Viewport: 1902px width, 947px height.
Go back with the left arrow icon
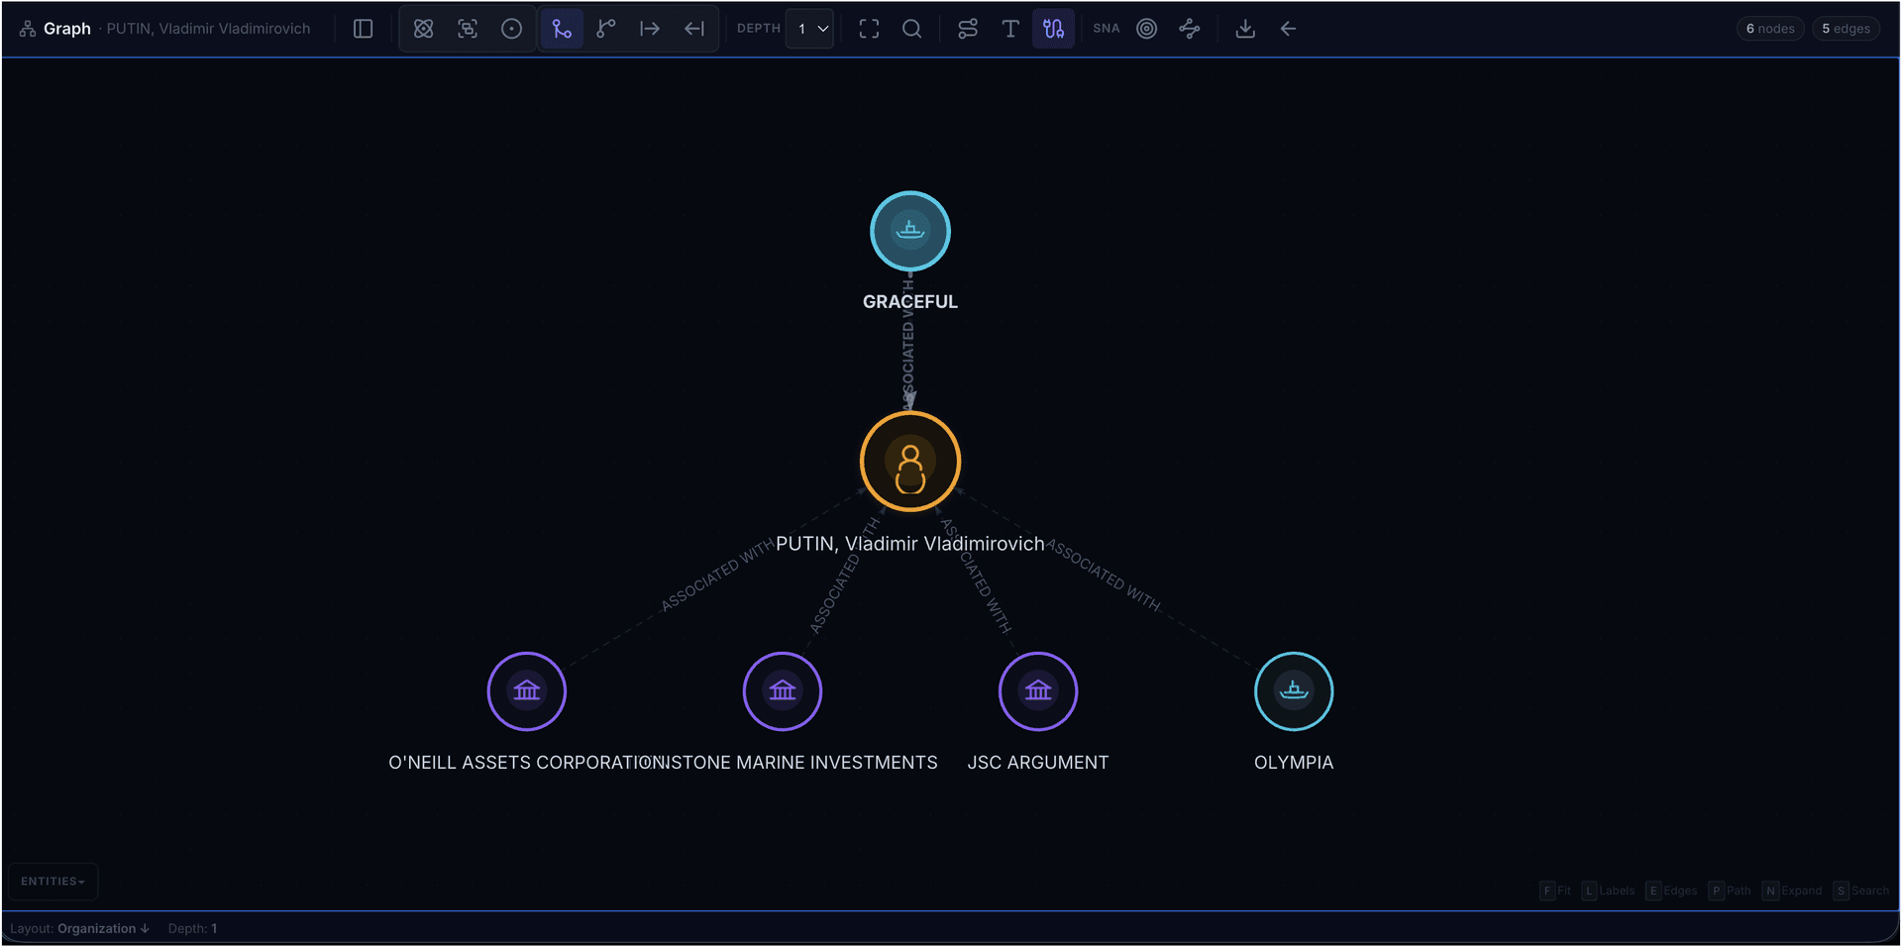tap(1288, 29)
